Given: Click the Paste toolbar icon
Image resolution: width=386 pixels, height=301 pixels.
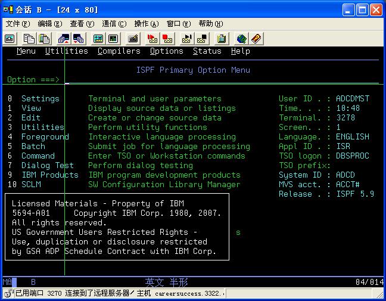Looking at the screenshot, I should pyautogui.click(x=44, y=39).
